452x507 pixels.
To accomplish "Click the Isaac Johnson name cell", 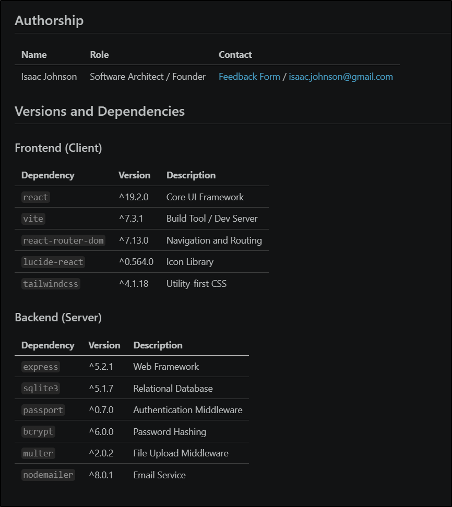I will point(49,77).
